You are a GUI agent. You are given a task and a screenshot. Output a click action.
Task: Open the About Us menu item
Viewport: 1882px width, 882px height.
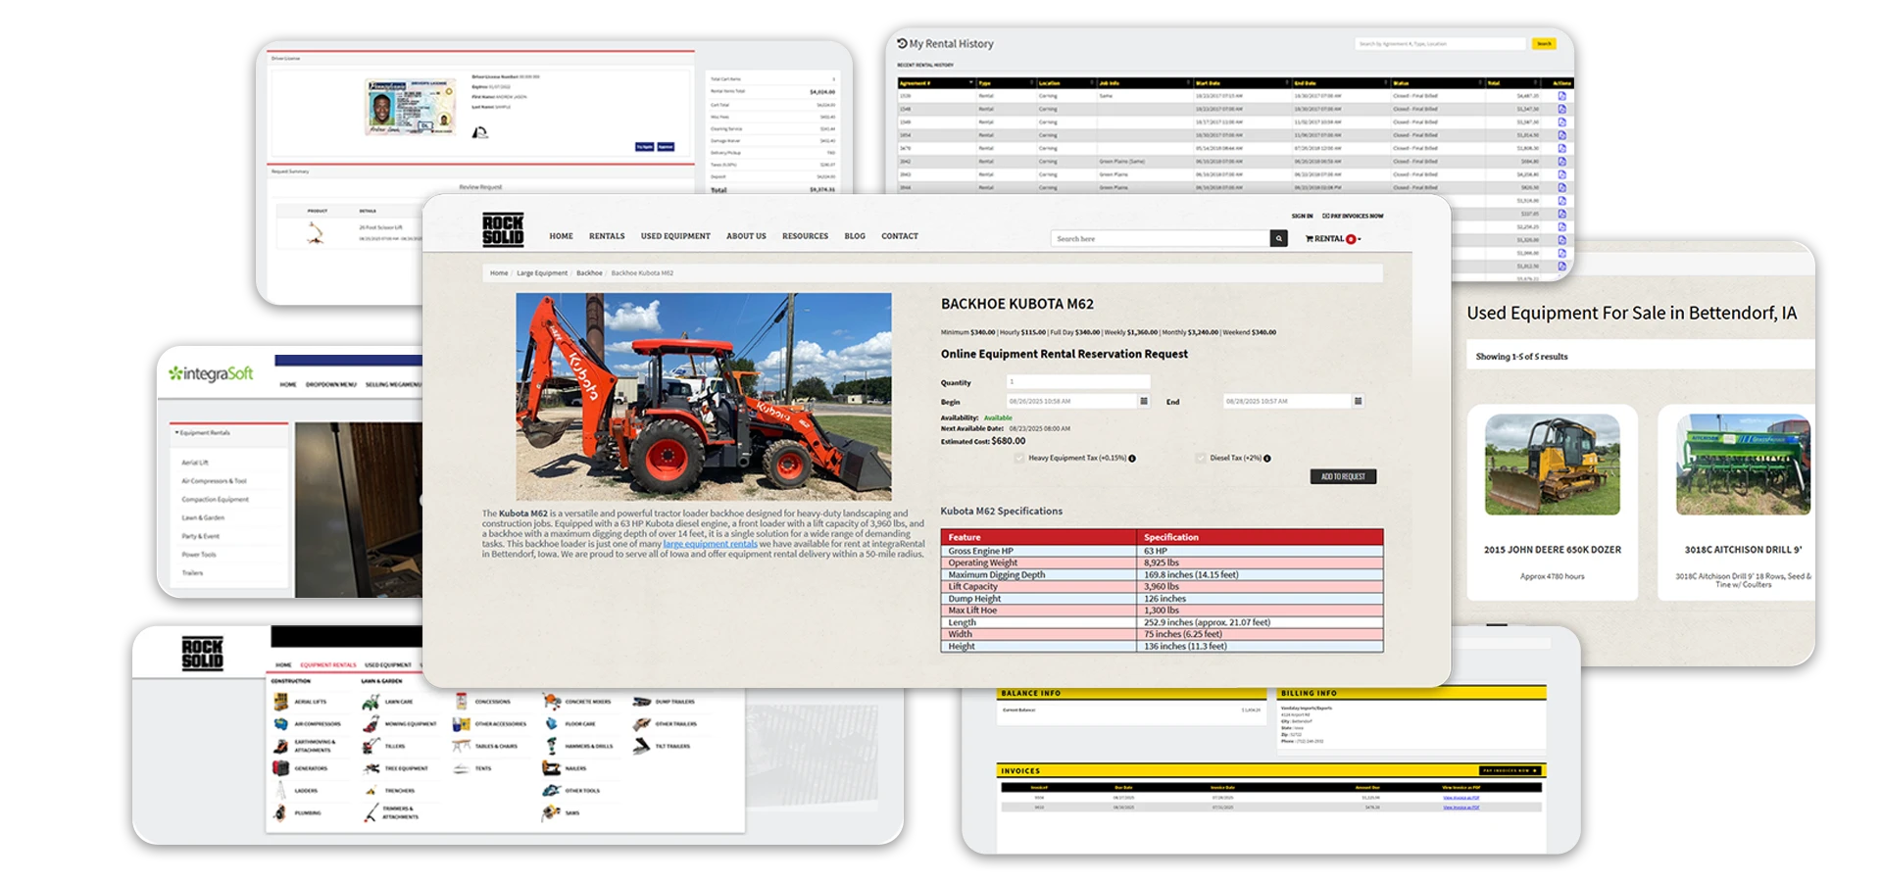746,236
